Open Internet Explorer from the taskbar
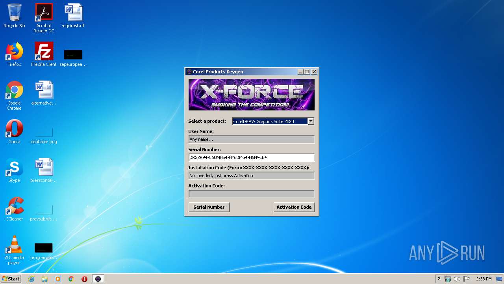The height and width of the screenshot is (284, 504). pyautogui.click(x=31, y=279)
